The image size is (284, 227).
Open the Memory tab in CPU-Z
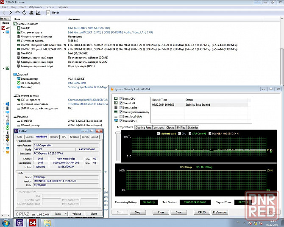coord(54,137)
